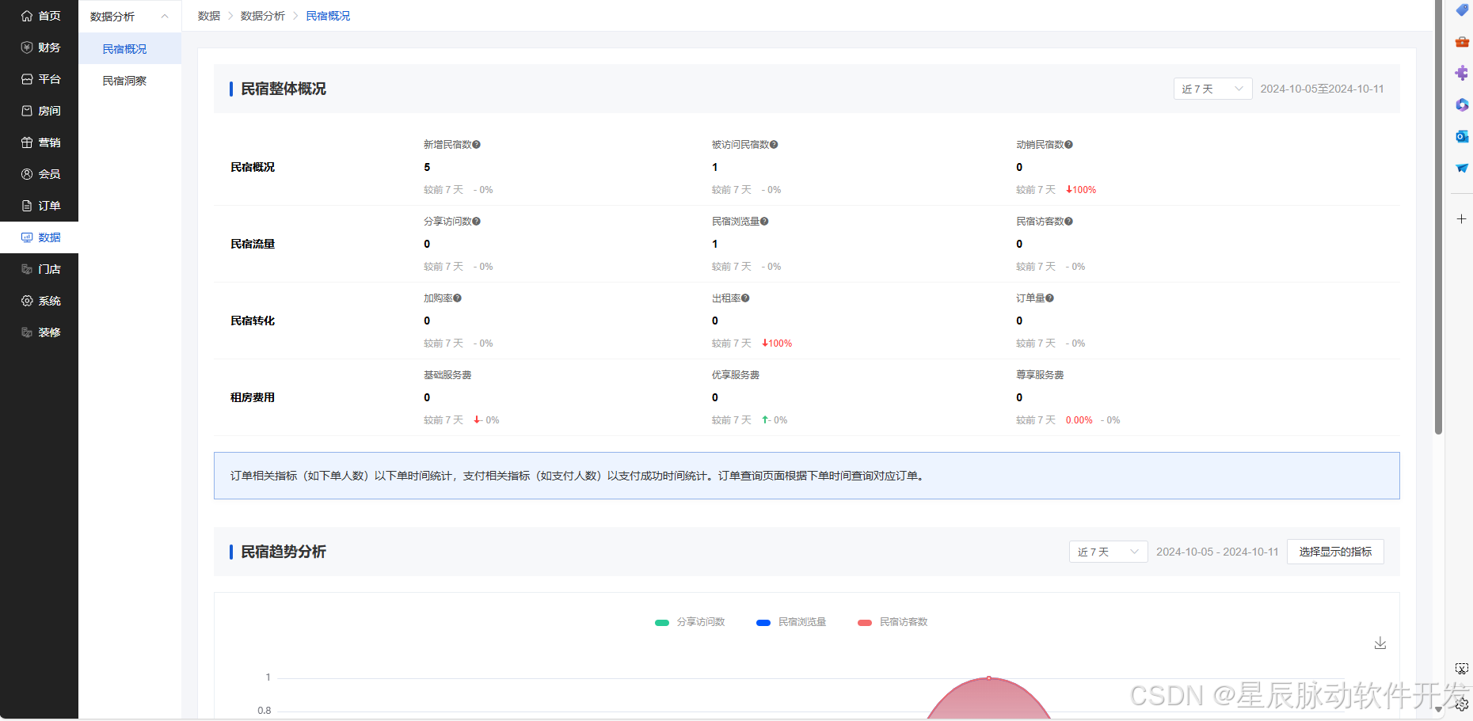Click the paper-plane icon in browser sidebar
Screen dimensions: 1473x721
point(1462,168)
